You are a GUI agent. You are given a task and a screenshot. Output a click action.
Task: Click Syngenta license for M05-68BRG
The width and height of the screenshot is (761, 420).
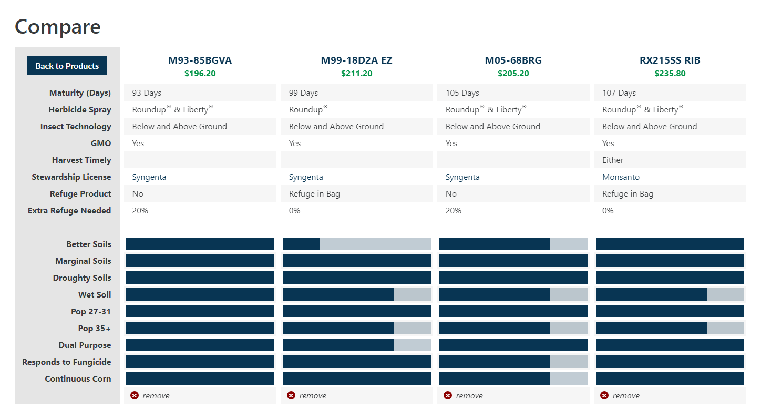pyautogui.click(x=462, y=177)
